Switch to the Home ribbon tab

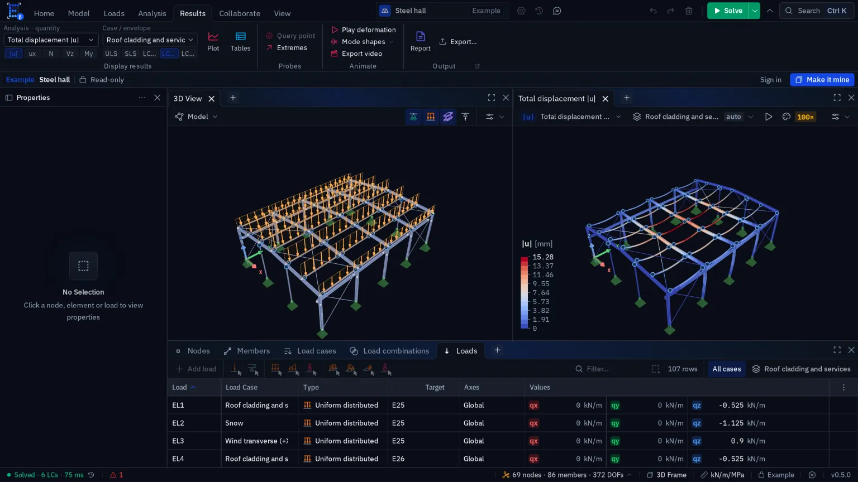coord(44,13)
